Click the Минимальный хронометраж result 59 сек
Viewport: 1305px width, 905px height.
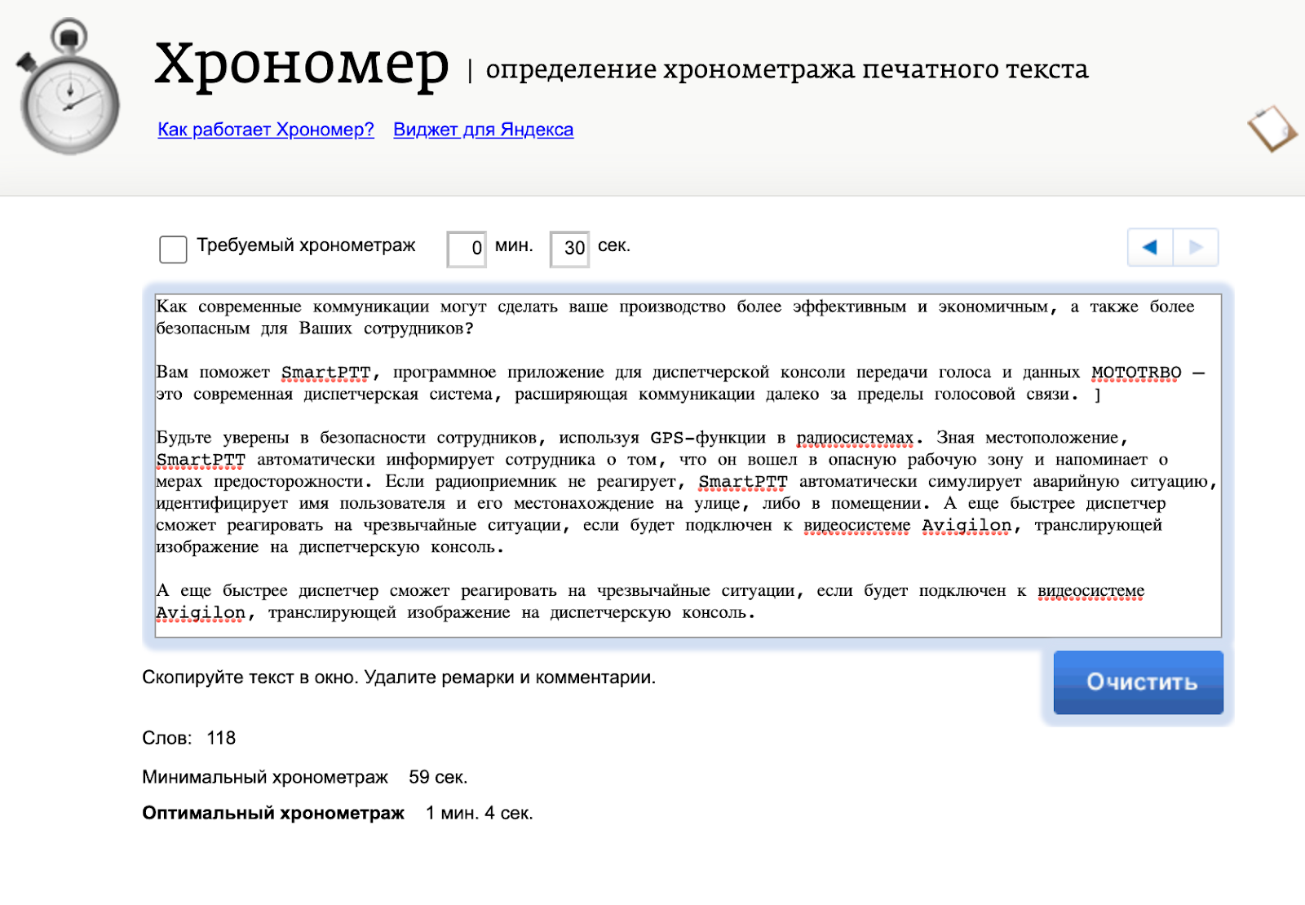tap(438, 777)
